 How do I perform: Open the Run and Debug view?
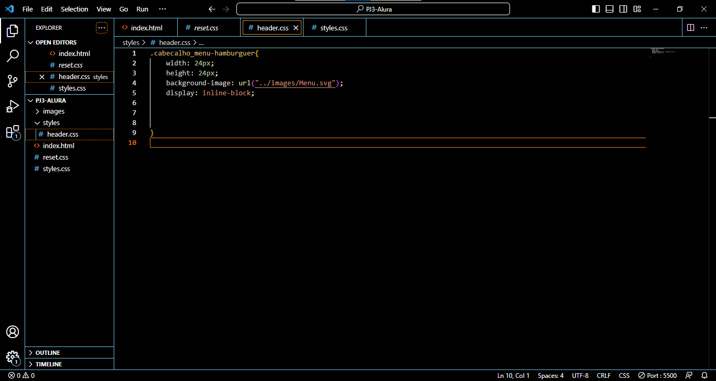13,106
